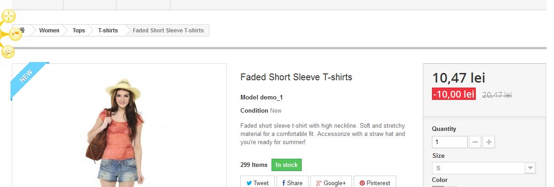
Task: Pin product on Pinterest
Action: (375, 182)
